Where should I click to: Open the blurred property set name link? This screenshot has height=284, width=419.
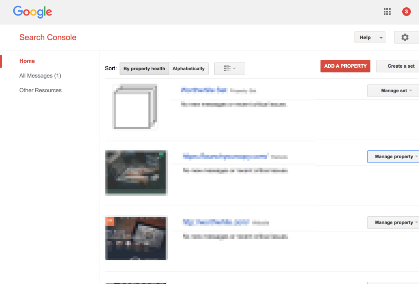tap(204, 90)
